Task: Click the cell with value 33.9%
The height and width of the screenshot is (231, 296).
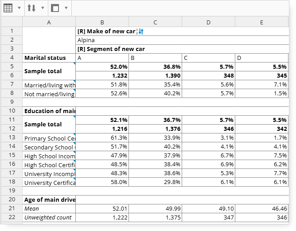Action: click(155, 138)
